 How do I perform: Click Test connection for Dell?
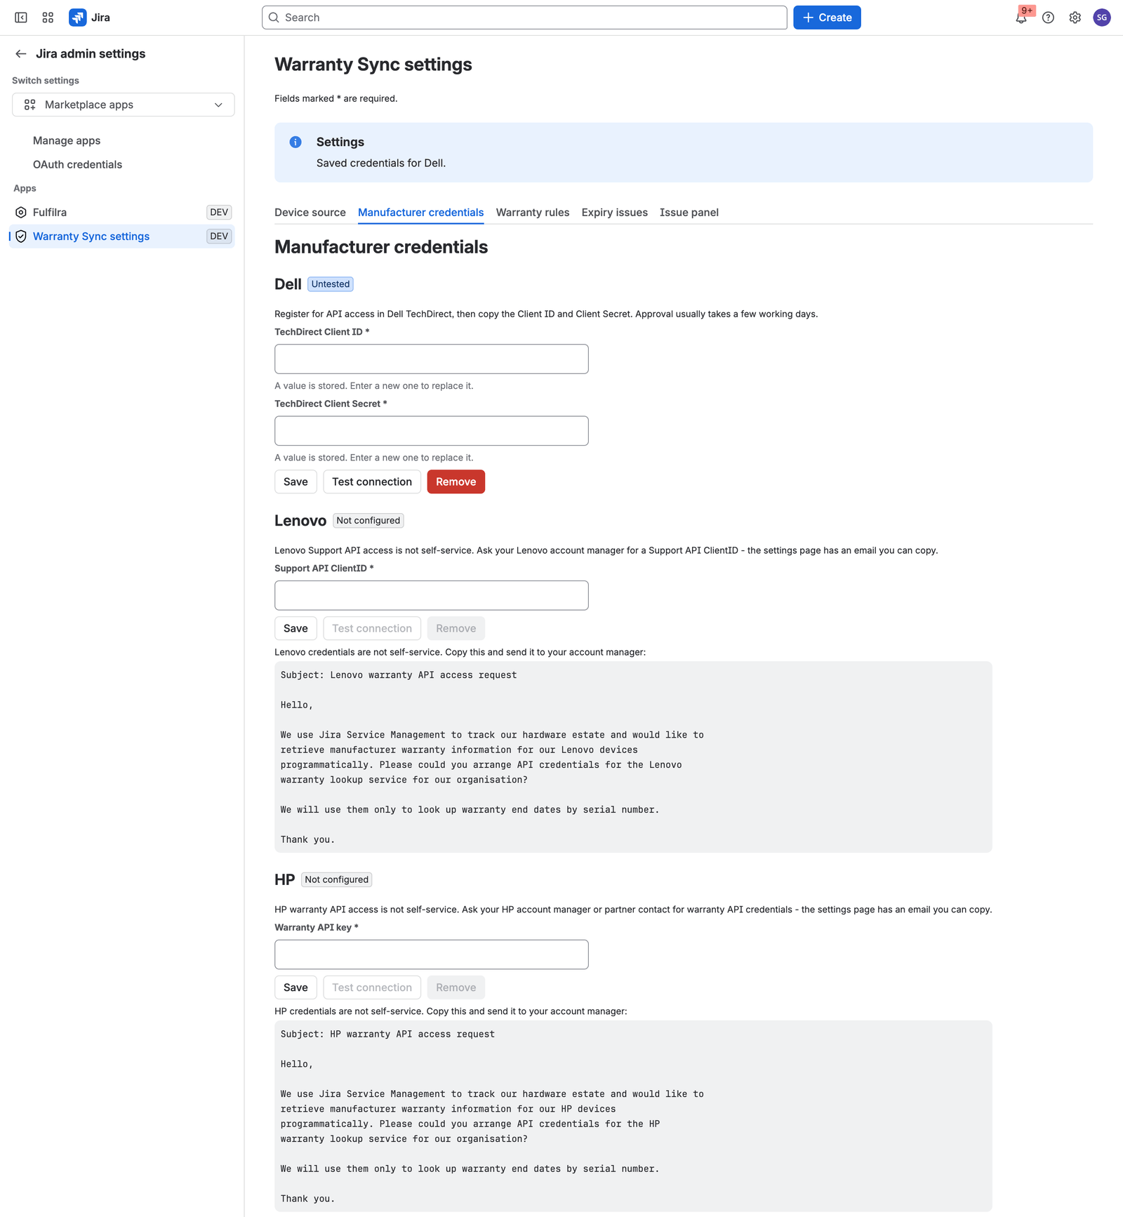click(372, 481)
